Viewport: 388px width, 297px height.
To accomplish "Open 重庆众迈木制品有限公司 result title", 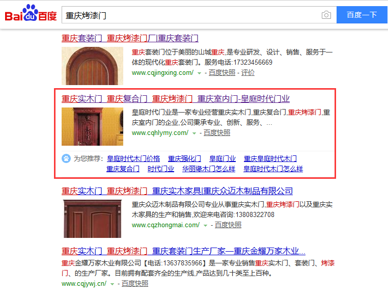I will coord(177,191).
